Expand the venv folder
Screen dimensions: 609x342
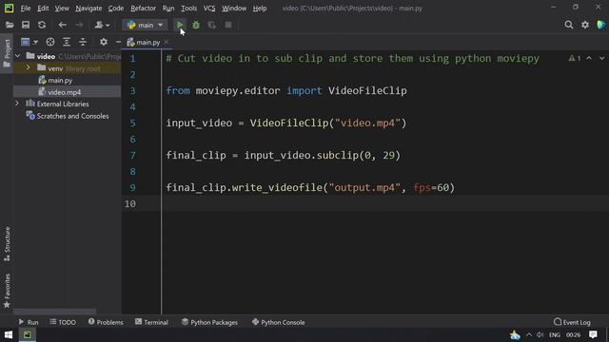tap(28, 67)
